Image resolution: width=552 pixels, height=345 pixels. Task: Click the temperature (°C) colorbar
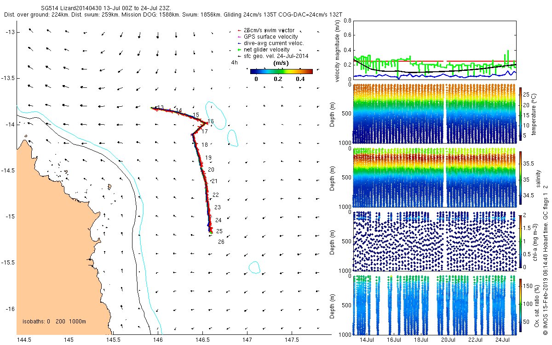(521, 114)
